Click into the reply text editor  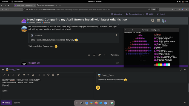47,88
